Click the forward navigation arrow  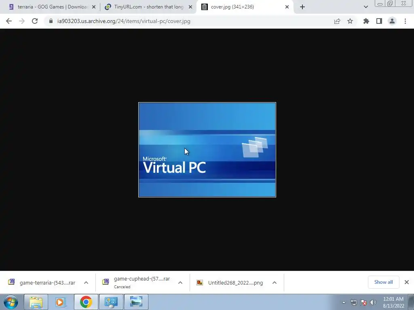[22, 21]
